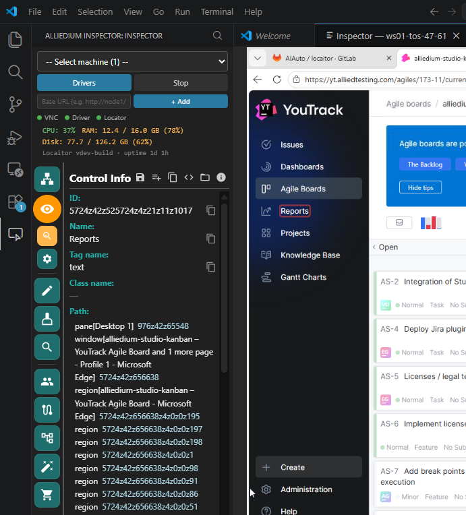Image resolution: width=466 pixels, height=515 pixels.
Task: Click the pencil edit tool button
Action: coord(47,291)
